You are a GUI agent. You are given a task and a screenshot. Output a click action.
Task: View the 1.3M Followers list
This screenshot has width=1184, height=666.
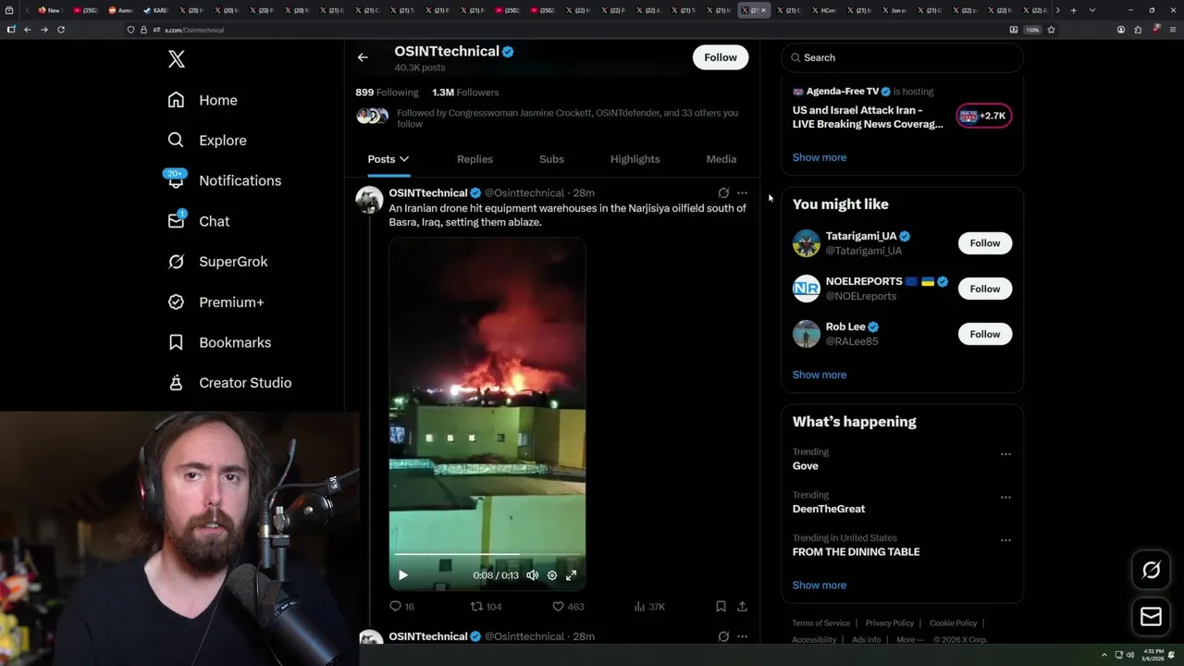(465, 92)
